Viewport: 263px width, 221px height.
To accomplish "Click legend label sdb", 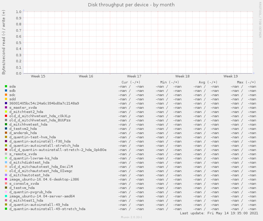I will coord(12,91).
